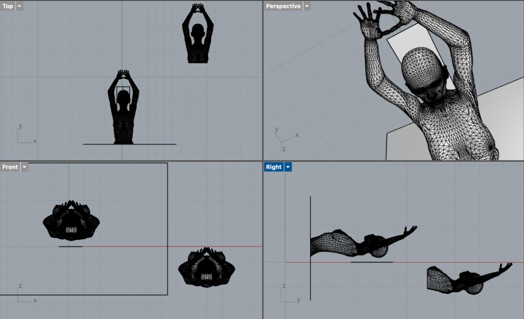The height and width of the screenshot is (319, 524).
Task: Click the Front viewport title label
Action: (10, 167)
